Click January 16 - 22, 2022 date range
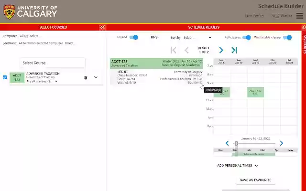The width and height of the screenshot is (306, 191). 255,139
